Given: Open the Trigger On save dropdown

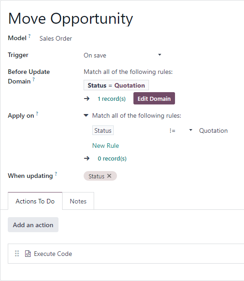Looking at the screenshot, I should (122, 55).
